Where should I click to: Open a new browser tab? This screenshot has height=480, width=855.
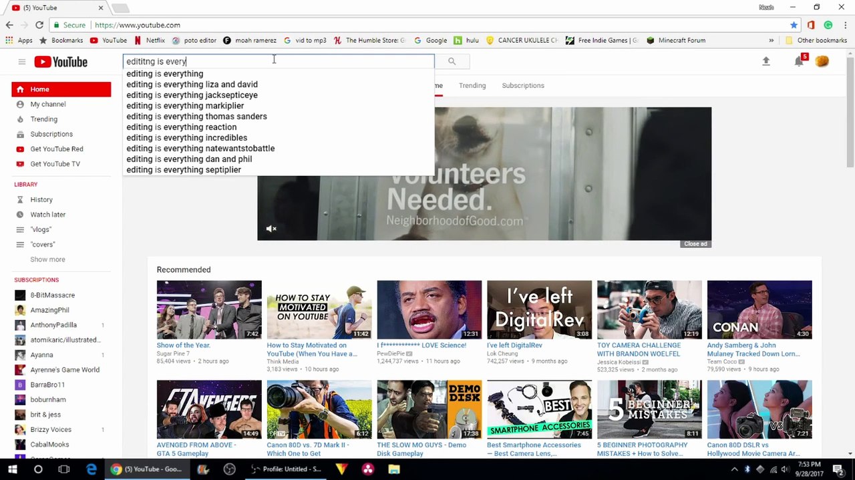pos(121,8)
